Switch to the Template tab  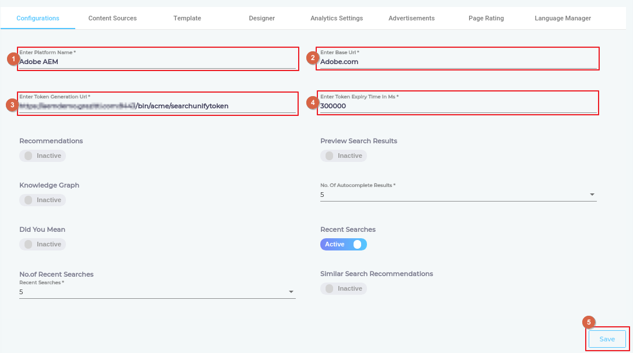(x=187, y=18)
